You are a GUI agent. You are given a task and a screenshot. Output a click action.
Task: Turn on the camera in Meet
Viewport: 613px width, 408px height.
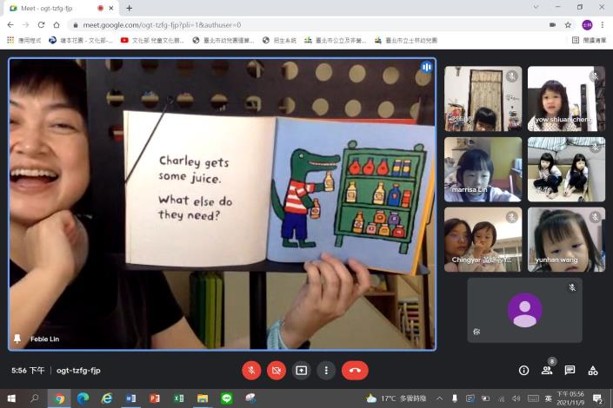coord(277,370)
